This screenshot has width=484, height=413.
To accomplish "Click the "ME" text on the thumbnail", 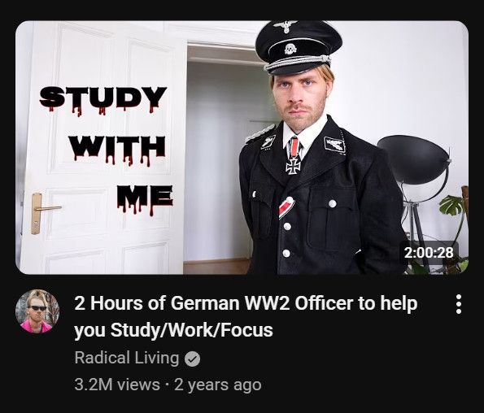I will [145, 198].
